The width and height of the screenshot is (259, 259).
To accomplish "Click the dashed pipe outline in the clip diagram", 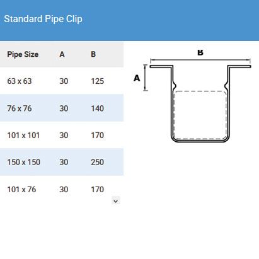I will (x=200, y=115).
